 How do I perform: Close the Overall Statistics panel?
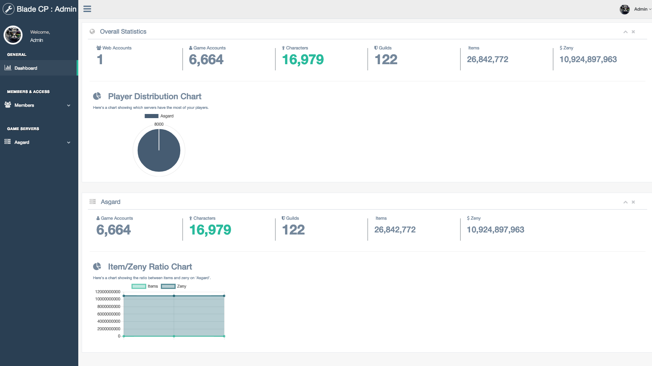pos(633,32)
